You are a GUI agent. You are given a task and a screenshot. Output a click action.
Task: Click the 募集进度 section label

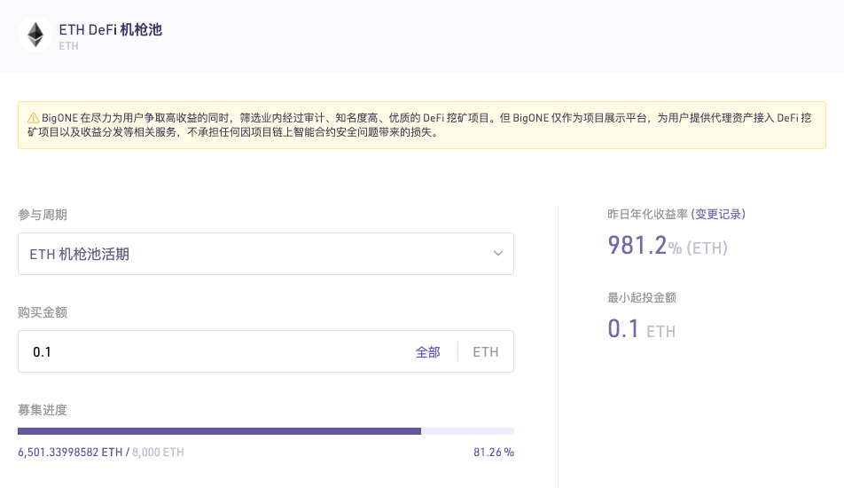[x=43, y=410]
